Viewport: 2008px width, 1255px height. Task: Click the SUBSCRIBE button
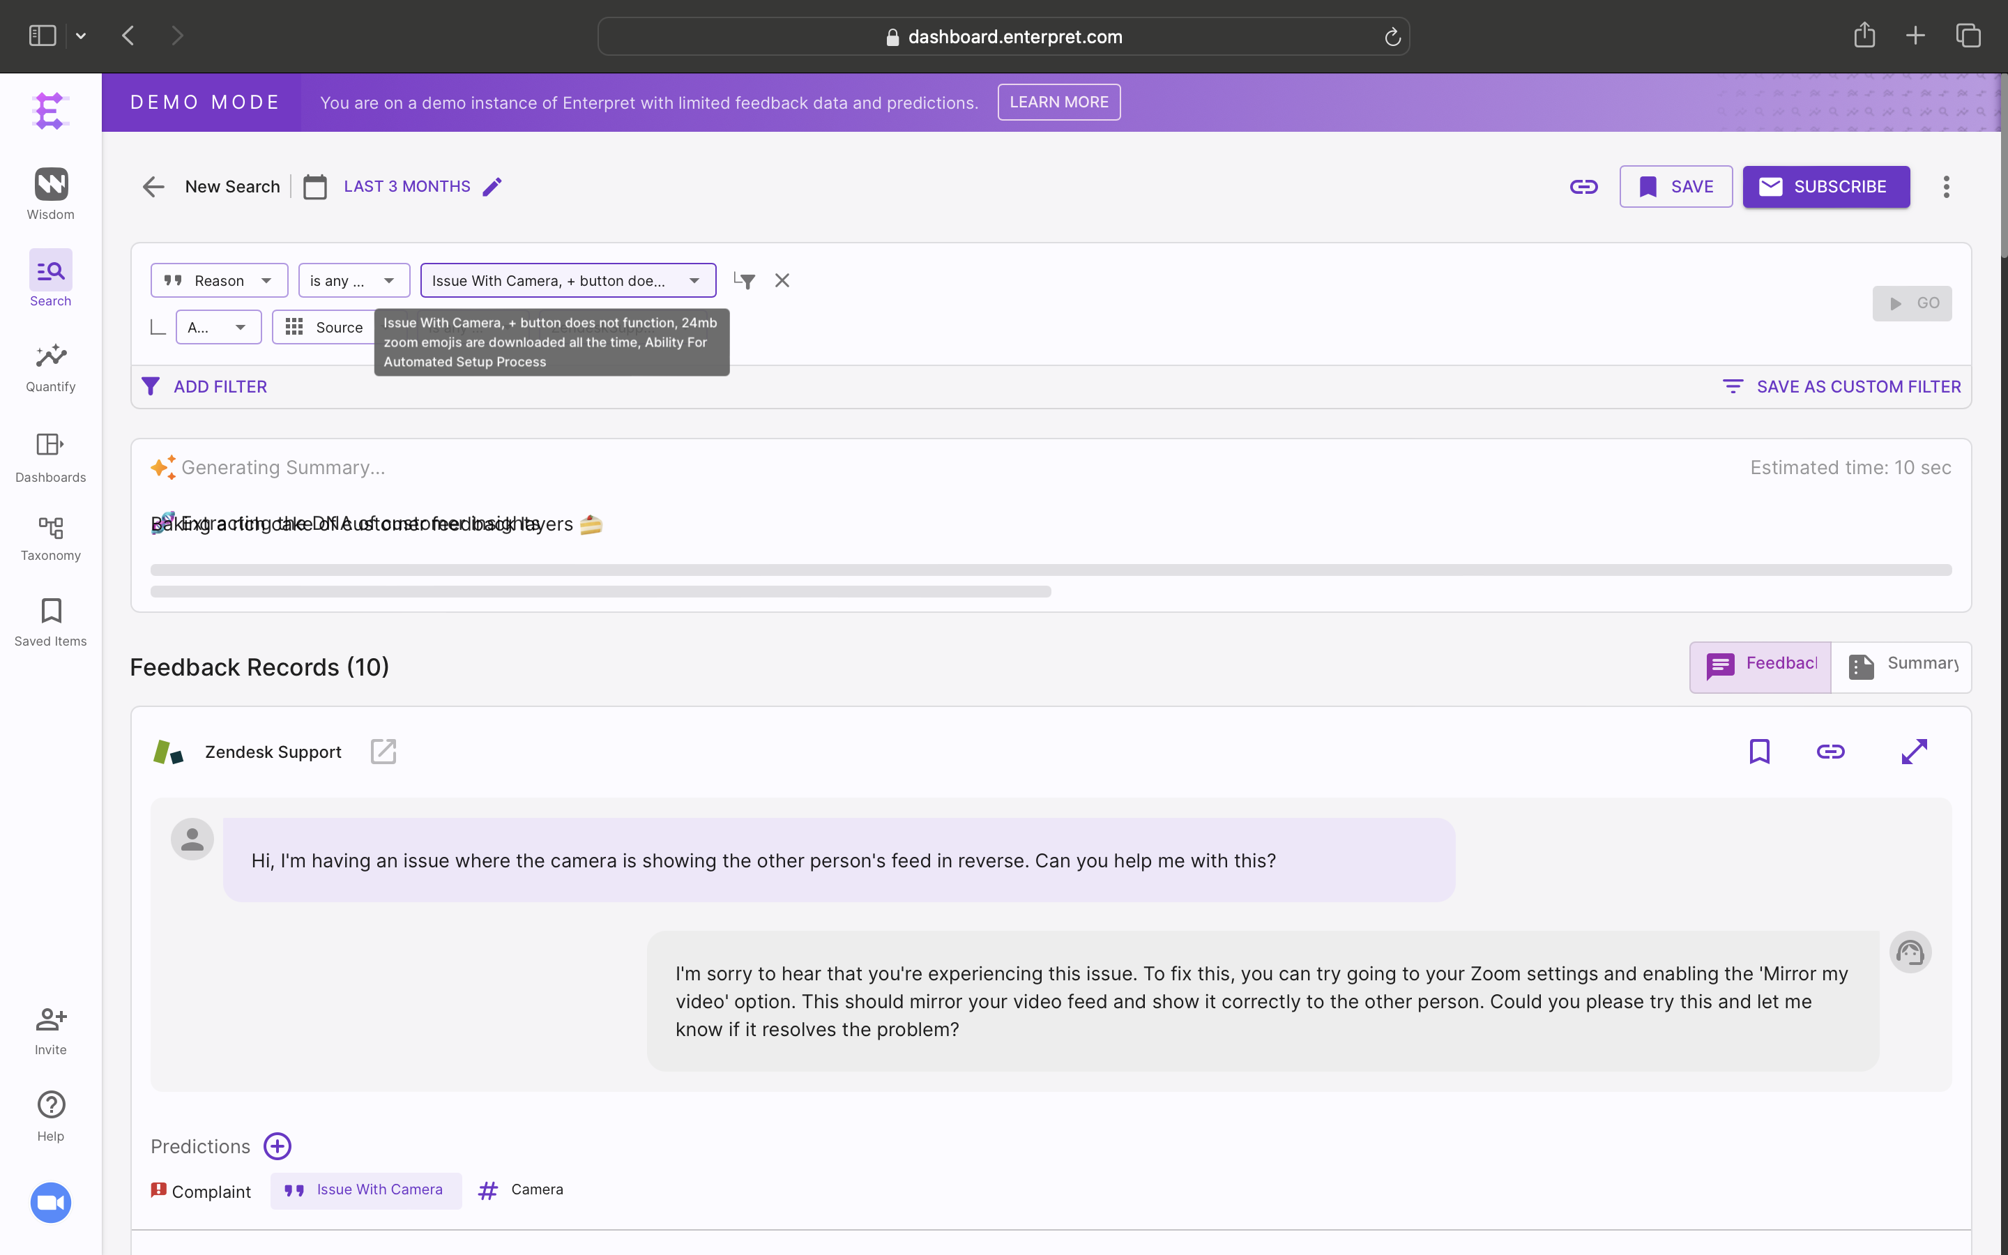1825,187
